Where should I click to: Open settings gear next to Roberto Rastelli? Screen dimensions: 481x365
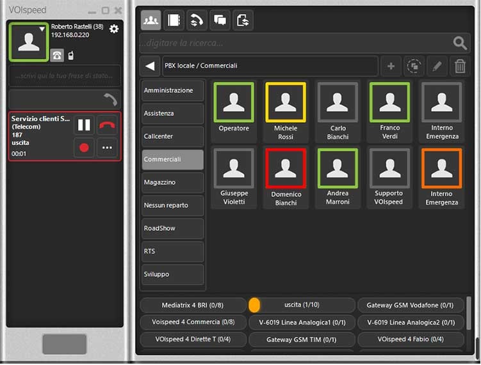tap(114, 29)
